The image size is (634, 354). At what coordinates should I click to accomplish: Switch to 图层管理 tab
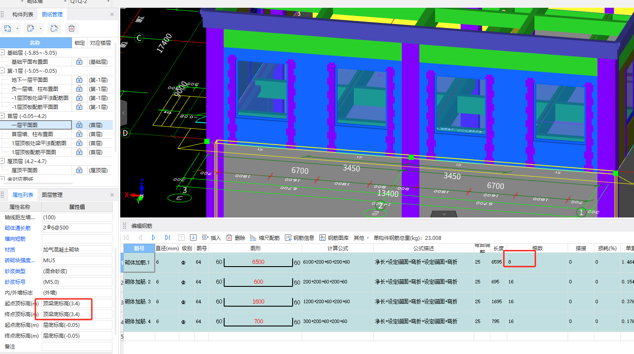point(52,195)
